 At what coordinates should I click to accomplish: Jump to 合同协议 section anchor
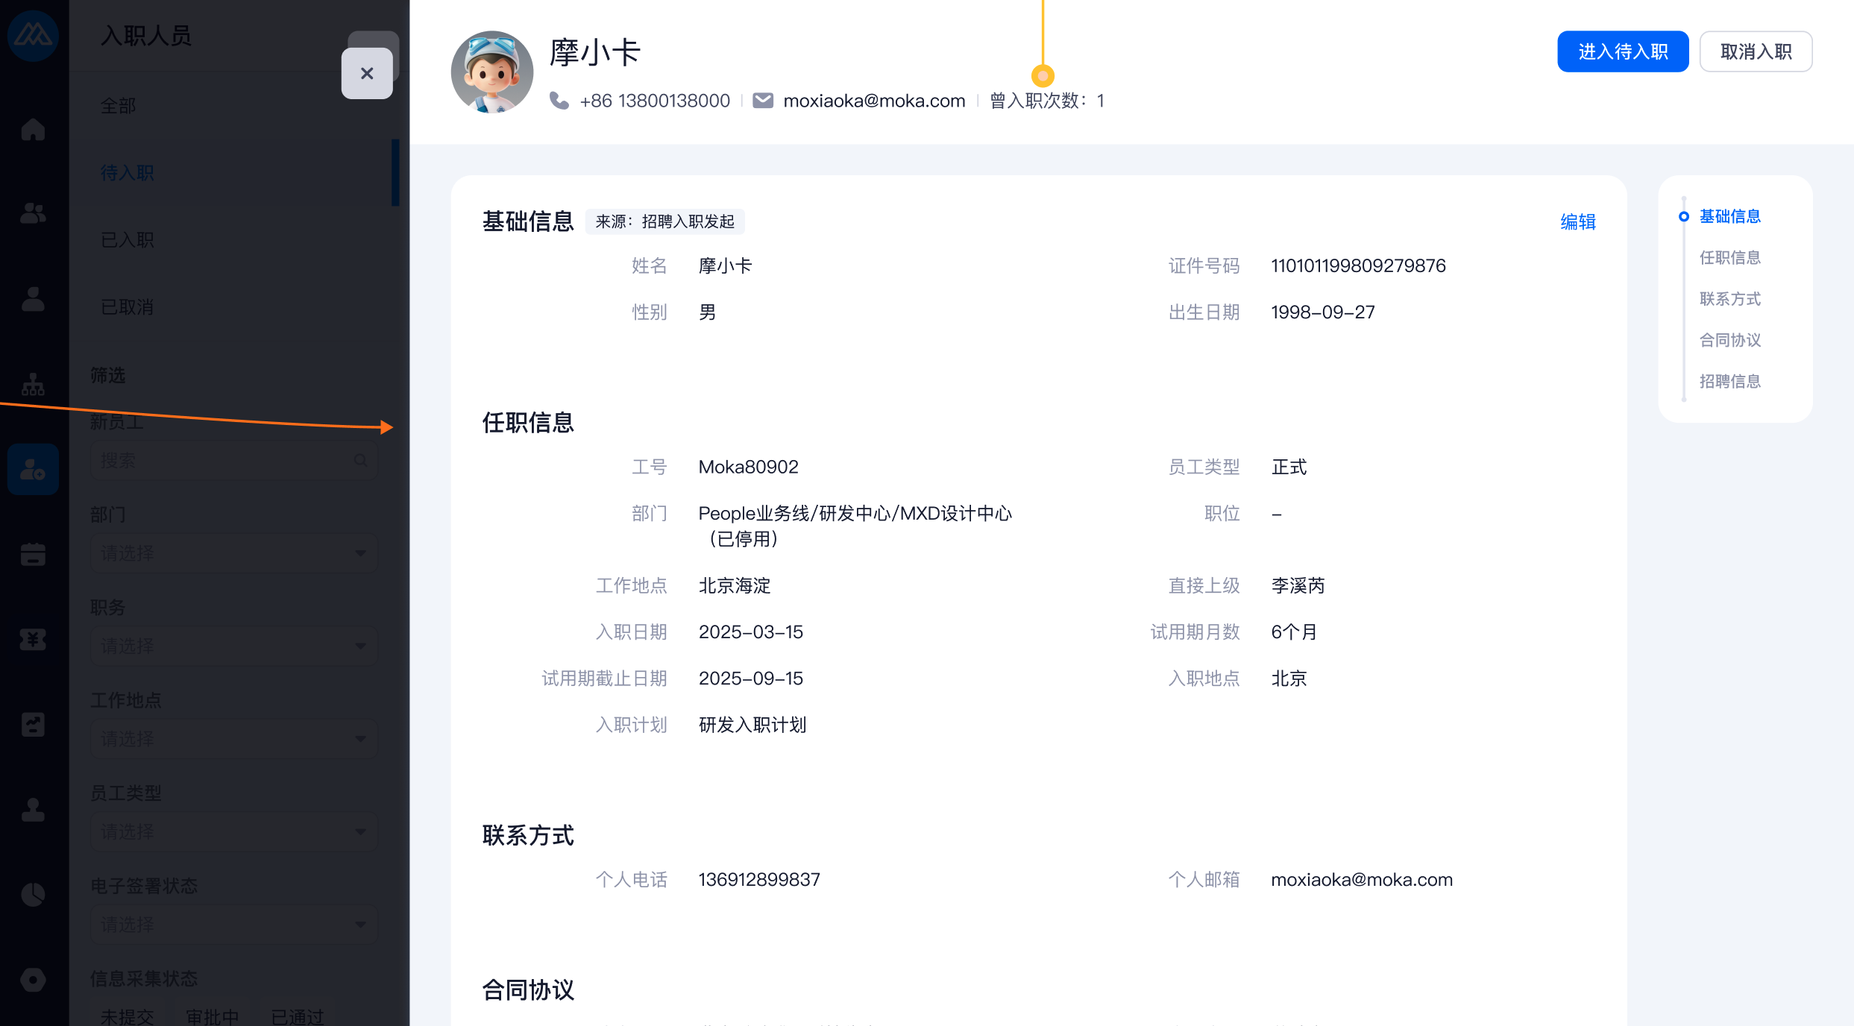[1729, 340]
